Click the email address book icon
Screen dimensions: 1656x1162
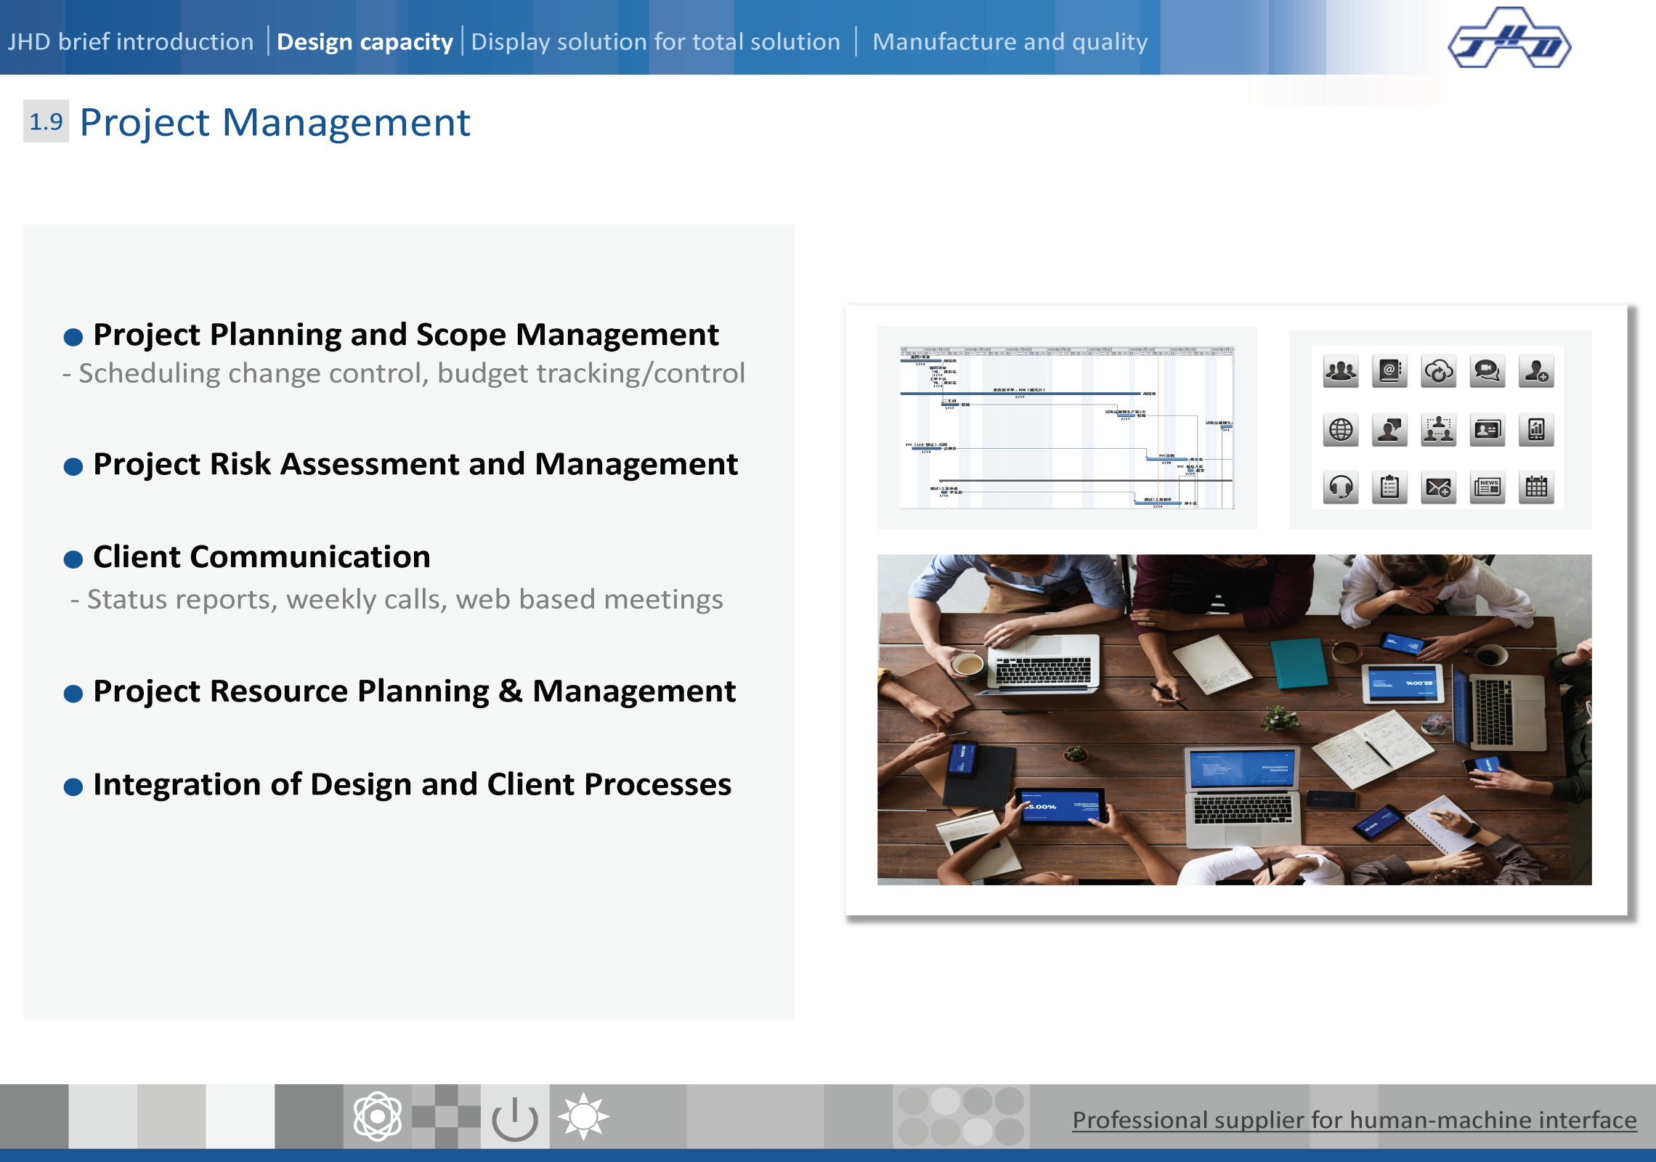click(1389, 371)
